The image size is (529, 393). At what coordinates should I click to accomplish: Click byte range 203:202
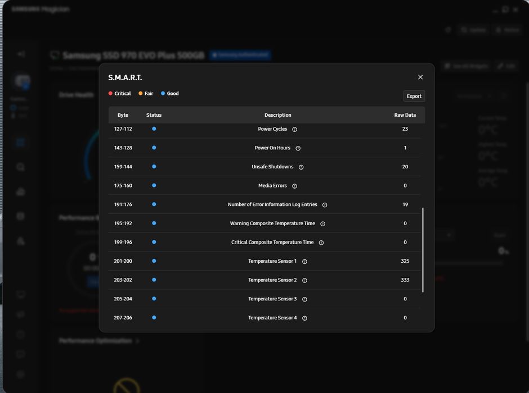(123, 280)
